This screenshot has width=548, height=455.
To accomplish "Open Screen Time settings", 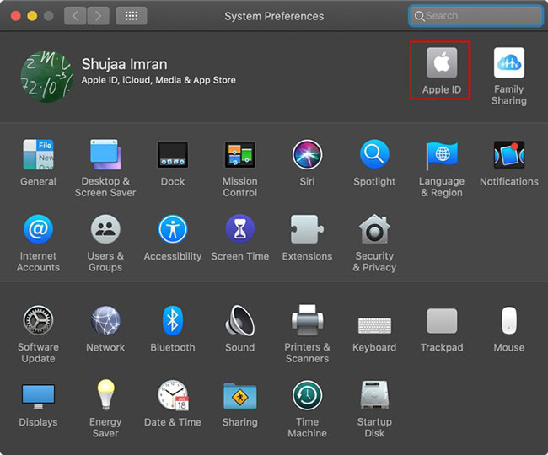I will 239,229.
